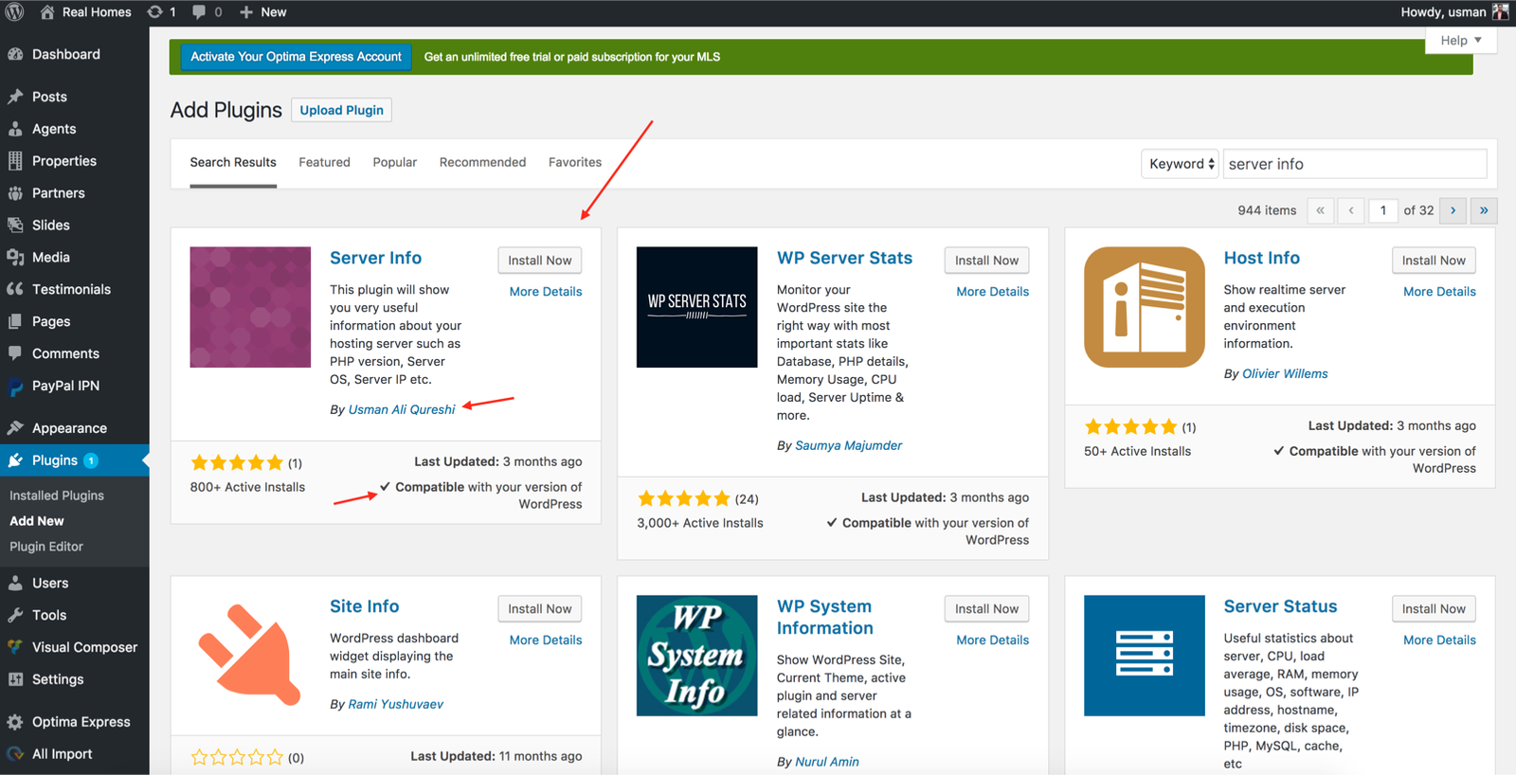
Task: Click the WordPress logo in admin bar
Action: tap(15, 12)
